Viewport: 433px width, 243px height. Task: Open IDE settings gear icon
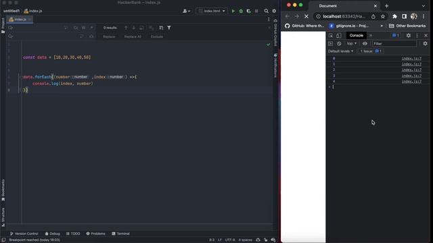(274, 11)
